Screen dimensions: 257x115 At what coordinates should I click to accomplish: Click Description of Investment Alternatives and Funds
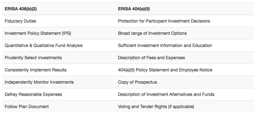tap(166, 94)
